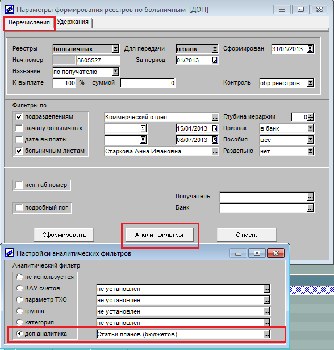Switch to Удержания tab
Viewport: 334px width, 350px height.
tap(73, 22)
